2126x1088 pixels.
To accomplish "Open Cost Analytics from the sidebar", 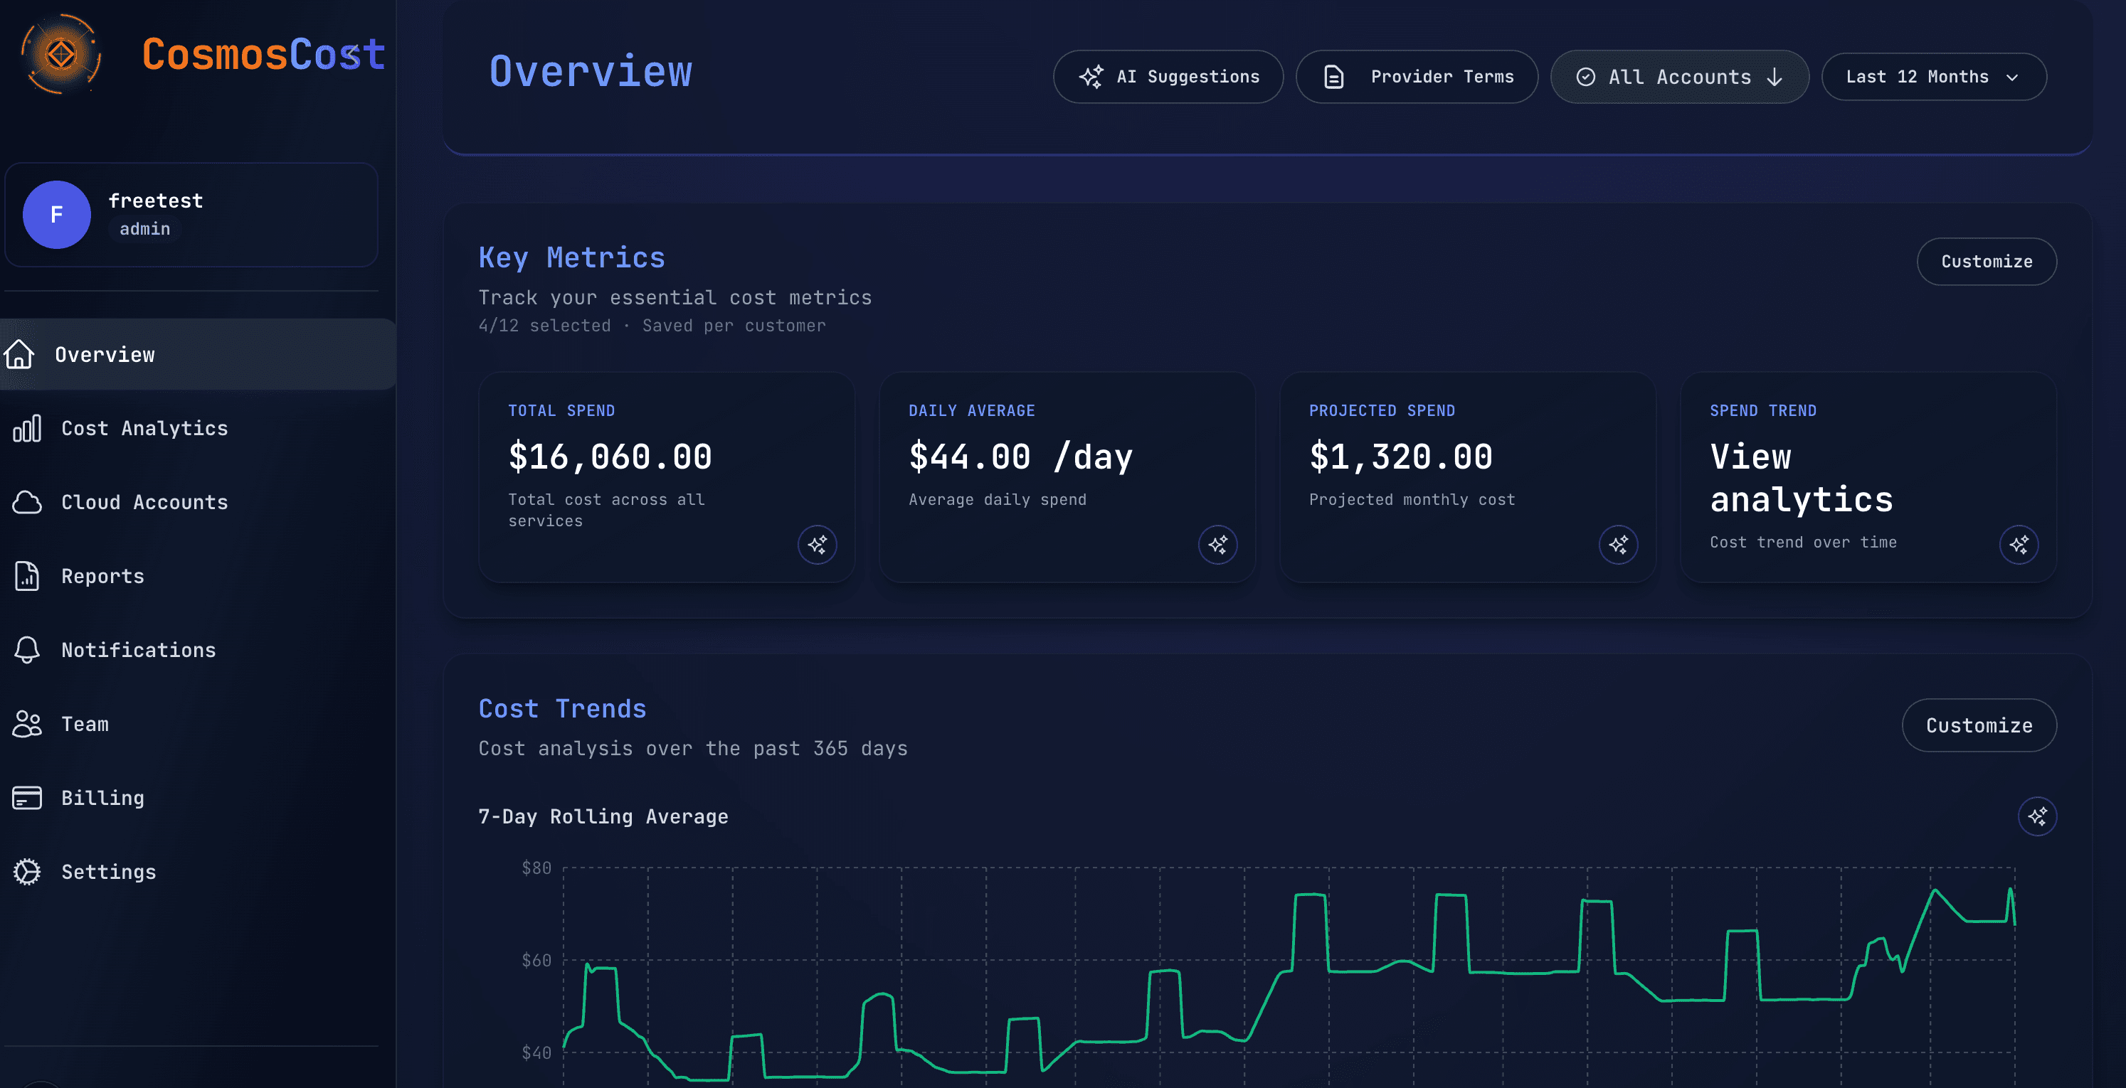I will (144, 428).
